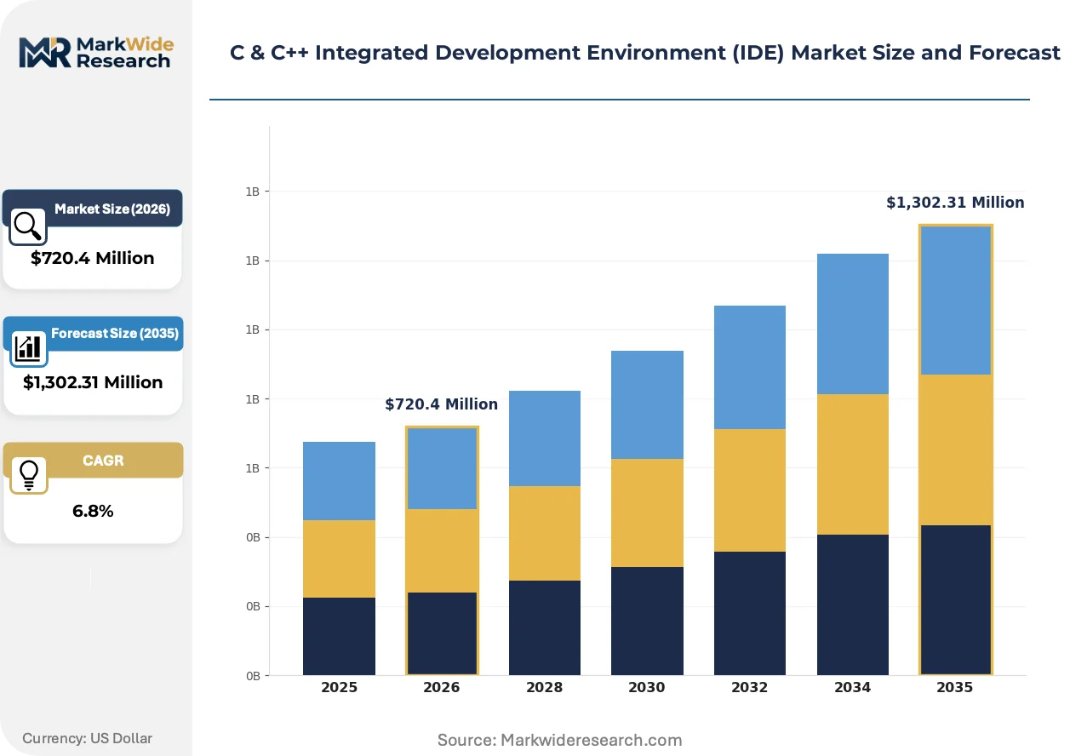
Task: Click the navy segment of the 2028 bar
Action: coord(544,628)
